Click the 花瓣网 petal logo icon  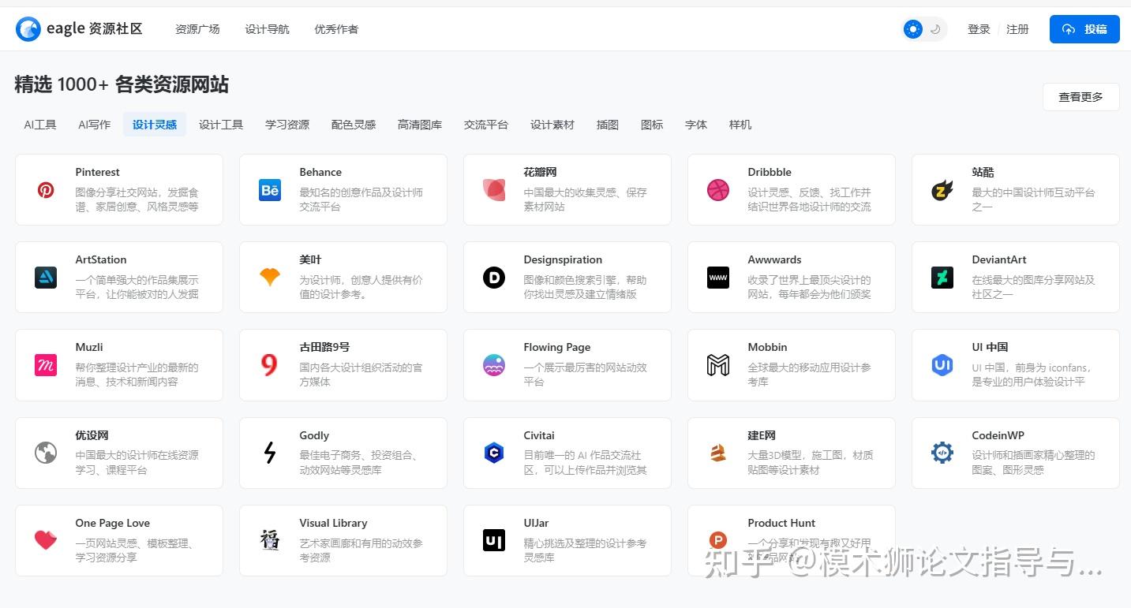pos(494,190)
